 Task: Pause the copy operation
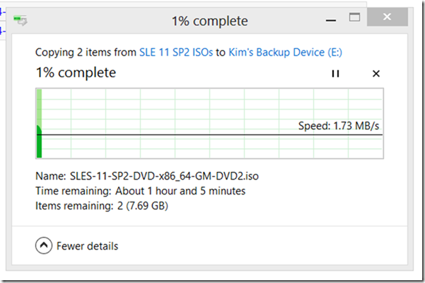coord(335,74)
